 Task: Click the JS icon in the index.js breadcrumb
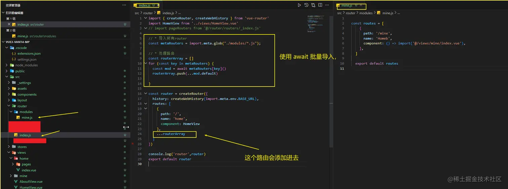click(159, 13)
